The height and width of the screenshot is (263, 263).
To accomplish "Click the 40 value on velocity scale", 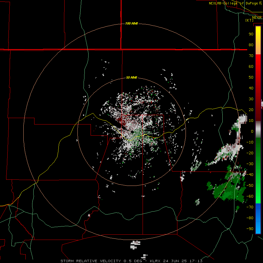I will [x=251, y=88].
